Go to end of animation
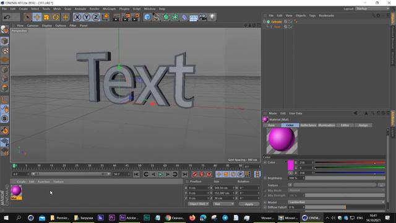The height and width of the screenshot is (223, 396). [x=185, y=174]
